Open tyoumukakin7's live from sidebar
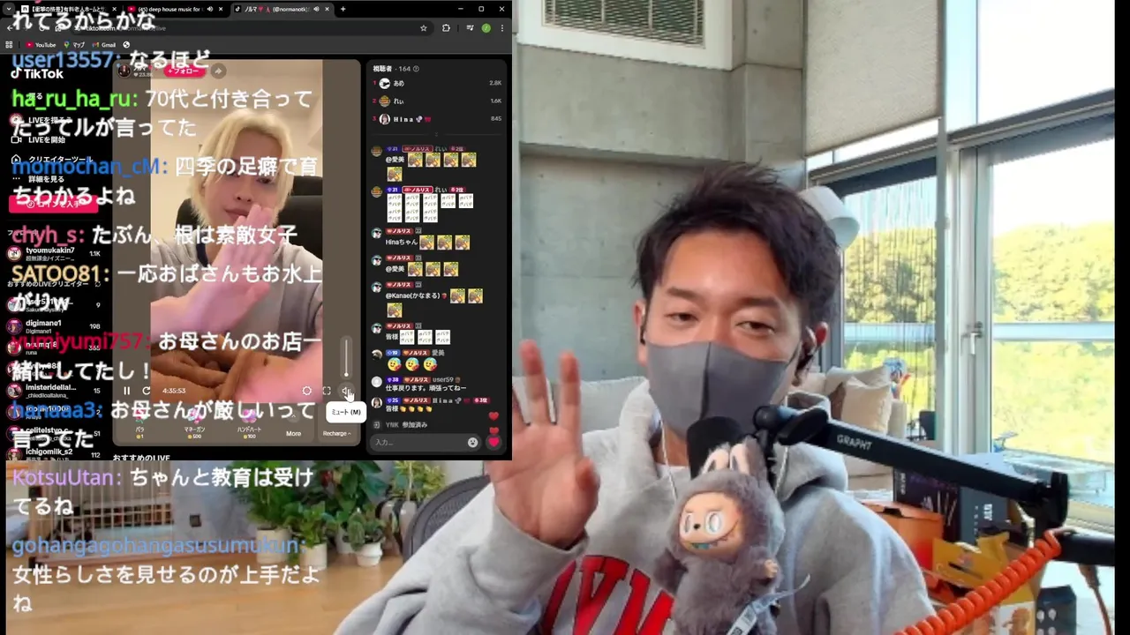 click(x=55, y=254)
